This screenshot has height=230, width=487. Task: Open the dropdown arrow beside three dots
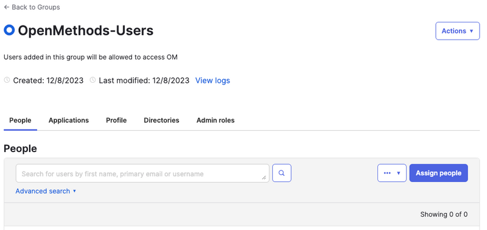click(399, 173)
